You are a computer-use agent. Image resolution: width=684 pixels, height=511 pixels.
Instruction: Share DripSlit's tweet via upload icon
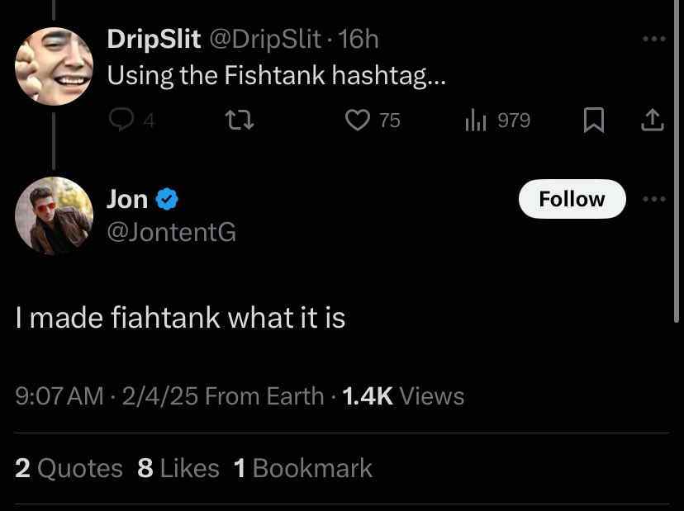click(653, 121)
